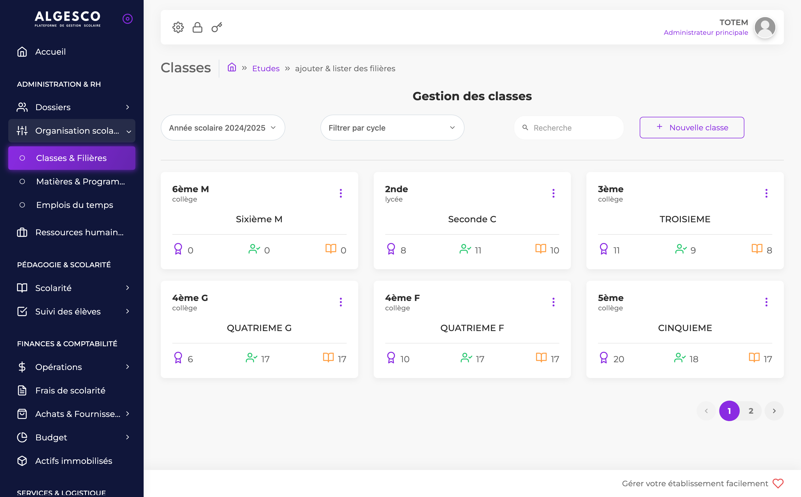Open the three-dot menu on the 6ème M card
The width and height of the screenshot is (801, 497).
[341, 193]
